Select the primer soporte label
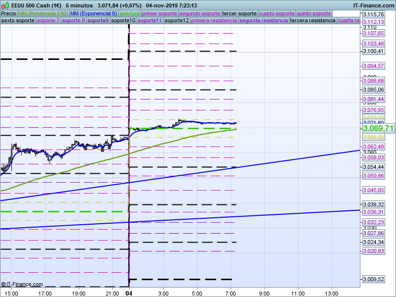This screenshot has width=396, height=297. coord(159,13)
